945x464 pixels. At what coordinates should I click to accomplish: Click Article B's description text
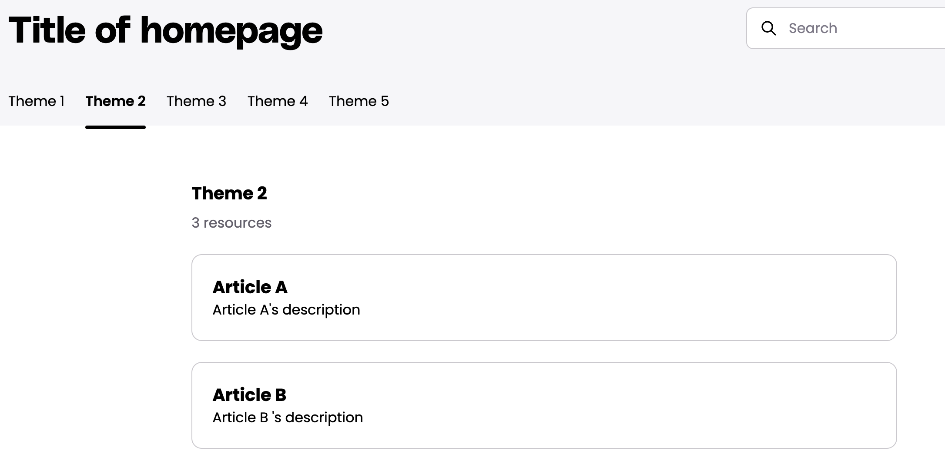288,418
